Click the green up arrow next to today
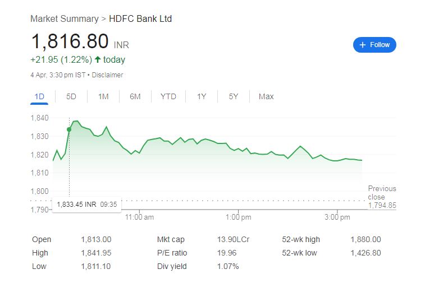 (98, 59)
